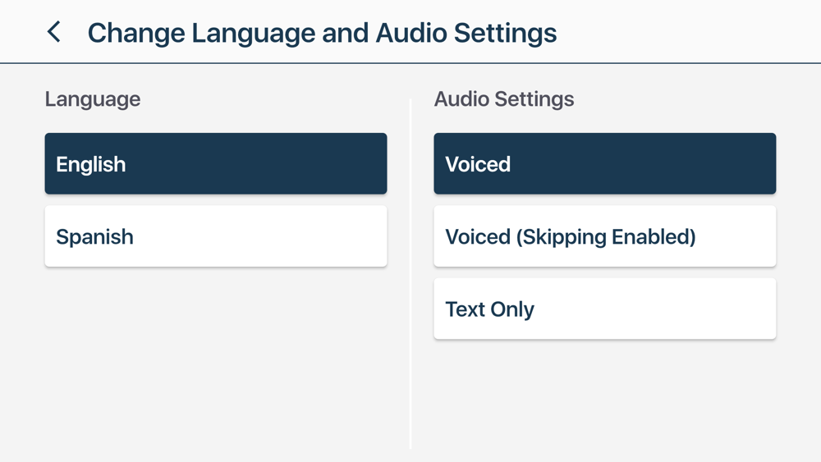Screen dimensions: 821x462
Task: Go back using the header chevron
Action: (x=54, y=32)
